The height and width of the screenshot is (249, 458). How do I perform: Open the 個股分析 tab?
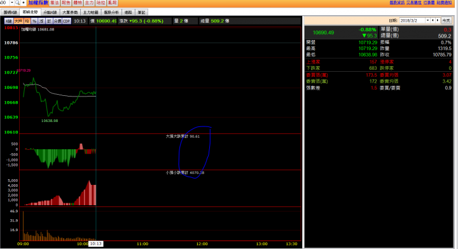tap(111, 12)
